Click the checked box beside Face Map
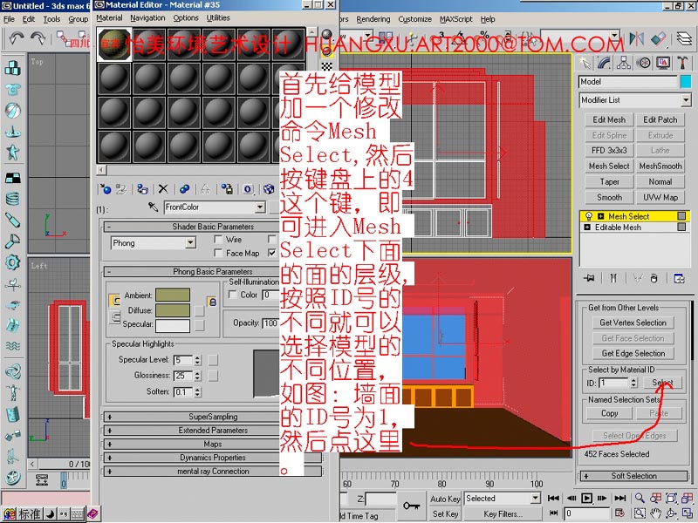Viewport: 698px width, 523px height. coord(271,253)
